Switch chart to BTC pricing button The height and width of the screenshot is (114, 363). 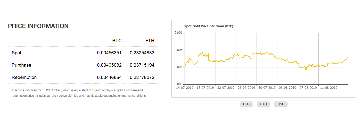tap(246, 104)
